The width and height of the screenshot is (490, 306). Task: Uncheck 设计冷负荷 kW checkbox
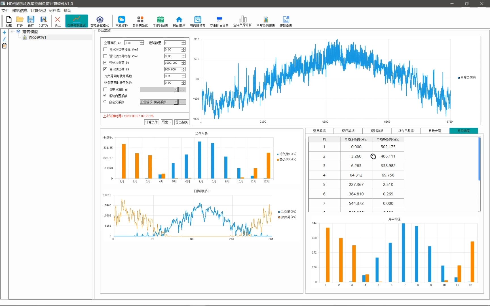[105, 63]
